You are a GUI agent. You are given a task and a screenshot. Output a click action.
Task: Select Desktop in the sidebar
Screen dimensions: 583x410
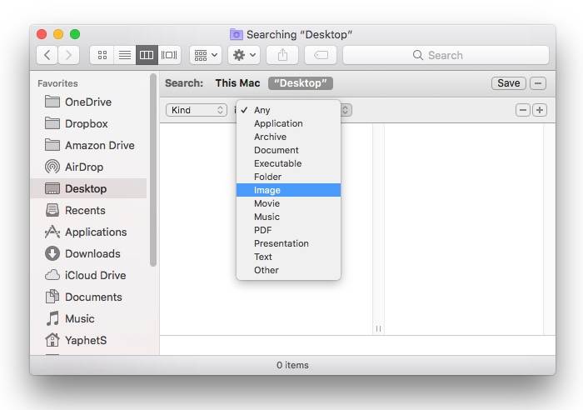pos(88,188)
